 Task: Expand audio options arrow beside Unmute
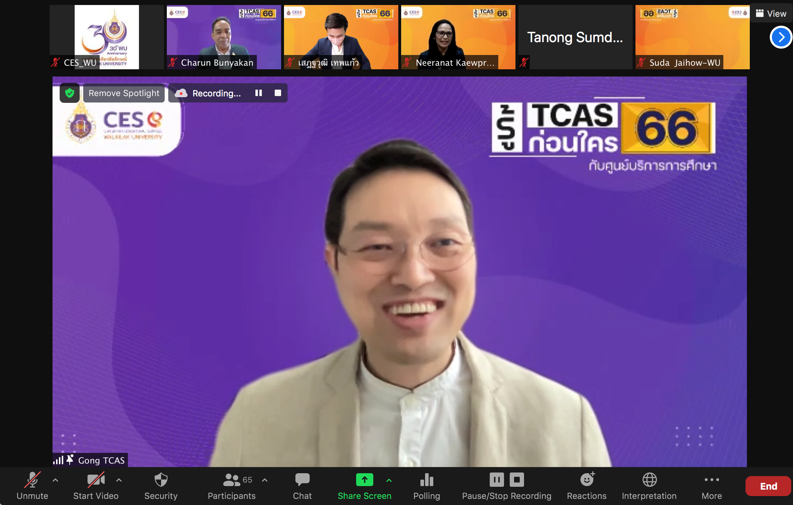pos(55,480)
